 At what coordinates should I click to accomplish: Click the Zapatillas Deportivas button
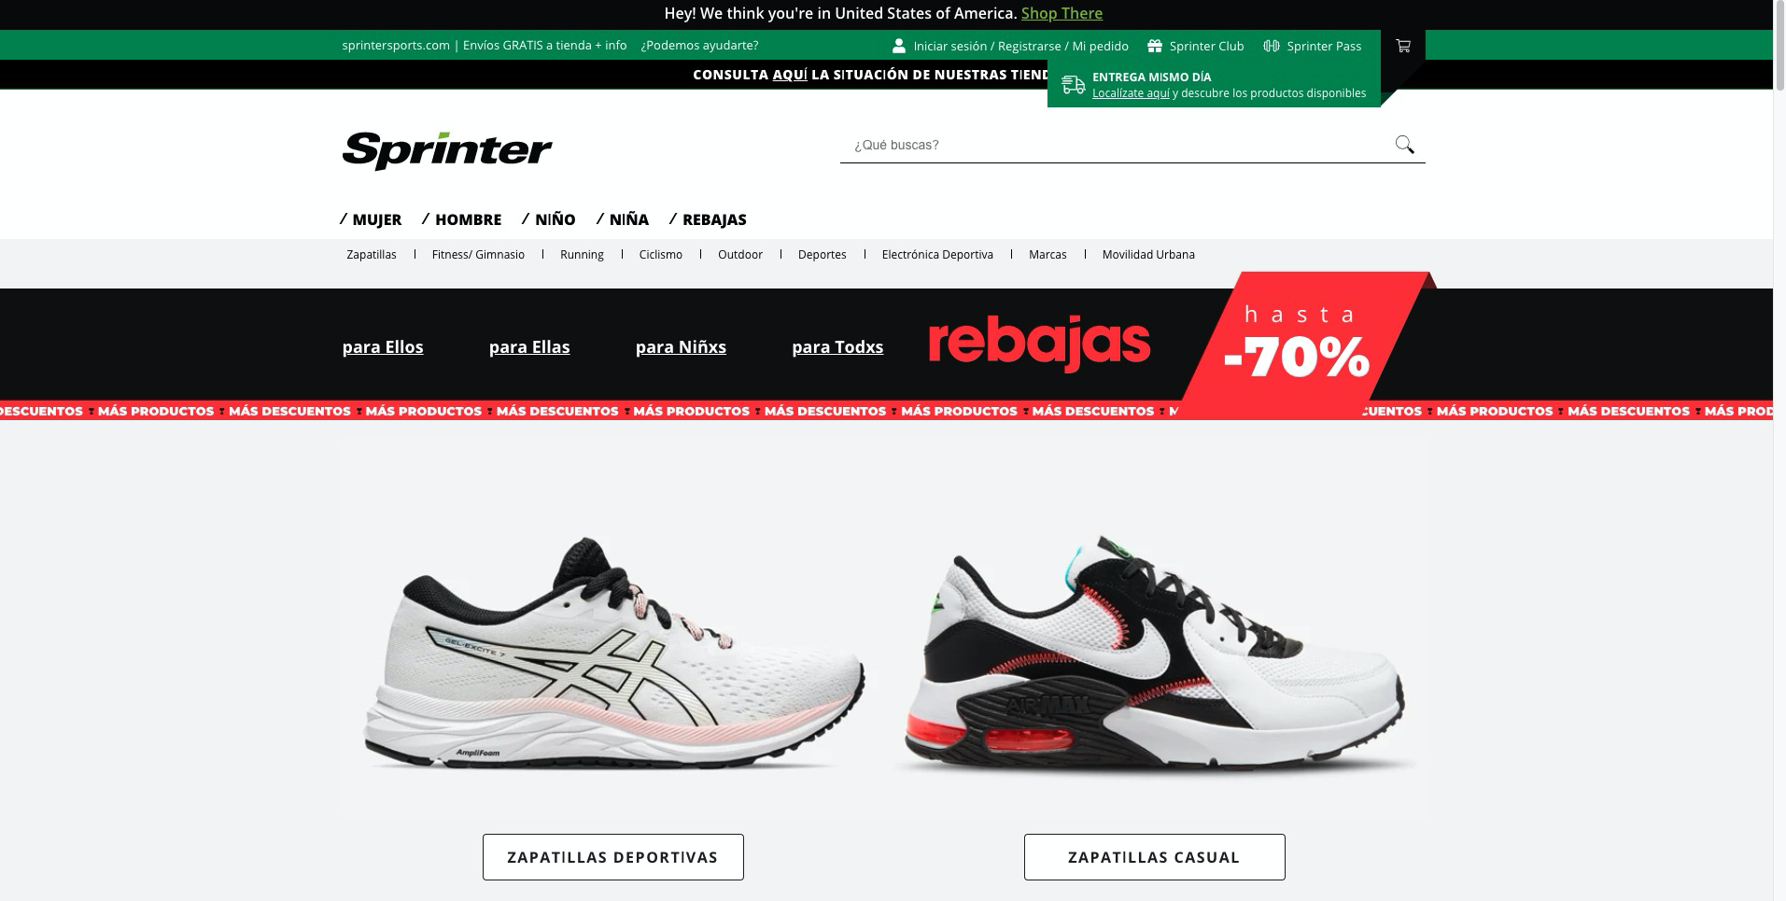point(613,857)
